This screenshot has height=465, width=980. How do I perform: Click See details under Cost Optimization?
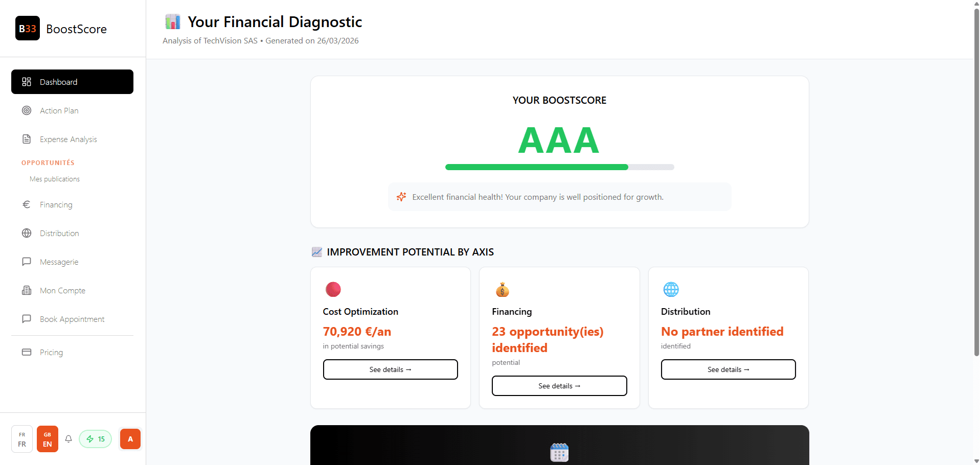pyautogui.click(x=390, y=369)
